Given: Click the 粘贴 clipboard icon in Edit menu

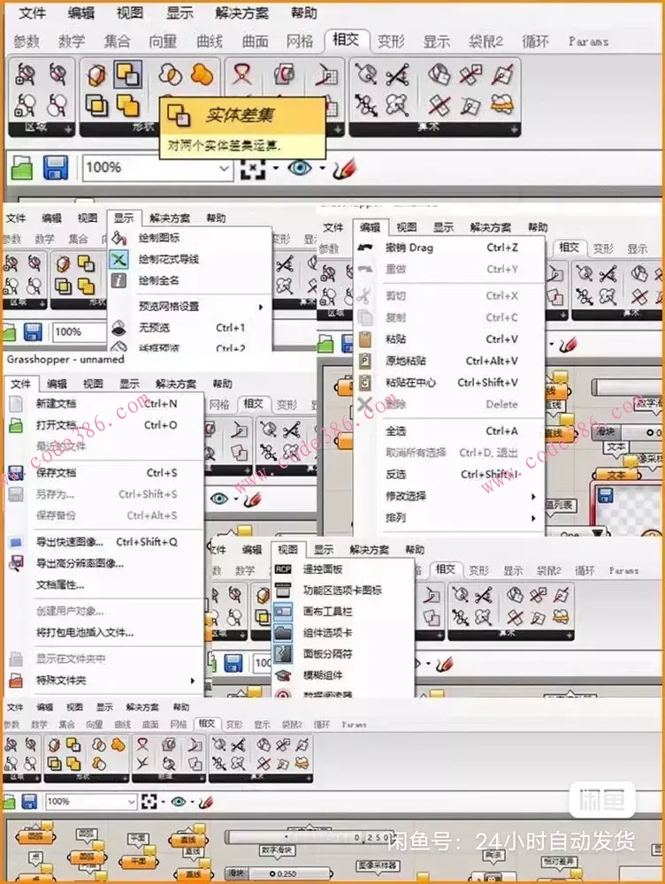Looking at the screenshot, I should click(x=365, y=339).
